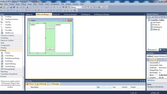Open the Analyze menu
The image size is (167, 94).
click(68, 4)
